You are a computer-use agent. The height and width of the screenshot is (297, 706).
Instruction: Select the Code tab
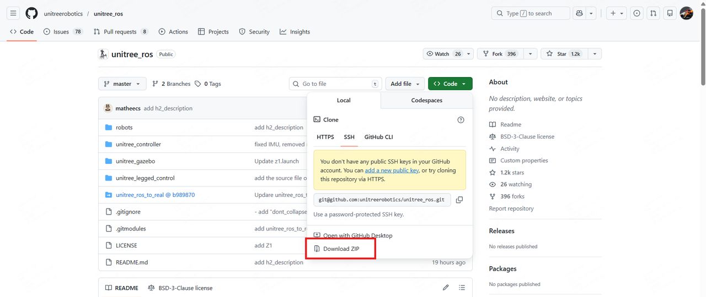pyautogui.click(x=22, y=32)
